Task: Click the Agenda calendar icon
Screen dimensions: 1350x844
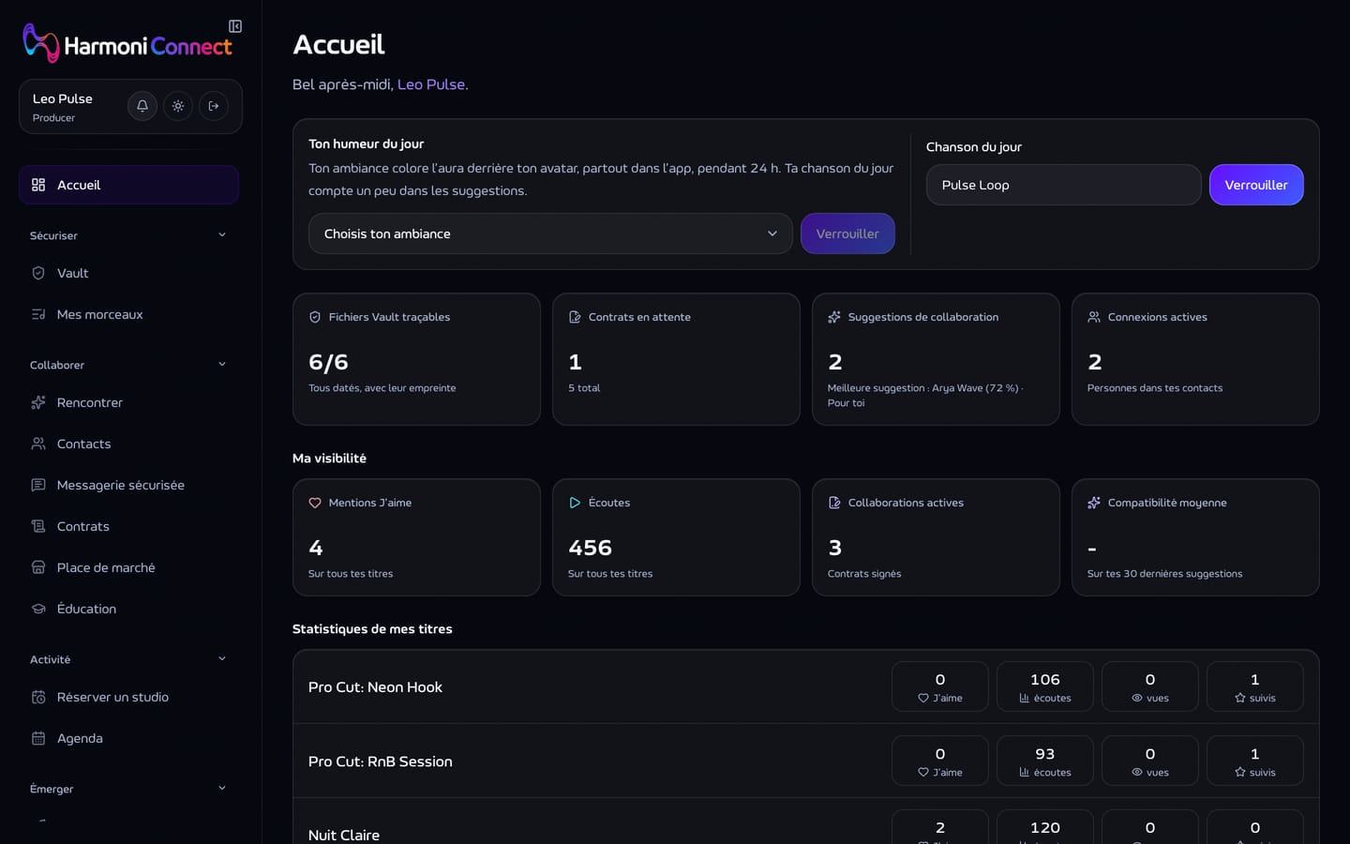Action: click(38, 738)
